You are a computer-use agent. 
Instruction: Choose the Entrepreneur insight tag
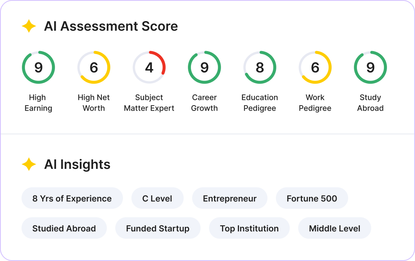229,198
